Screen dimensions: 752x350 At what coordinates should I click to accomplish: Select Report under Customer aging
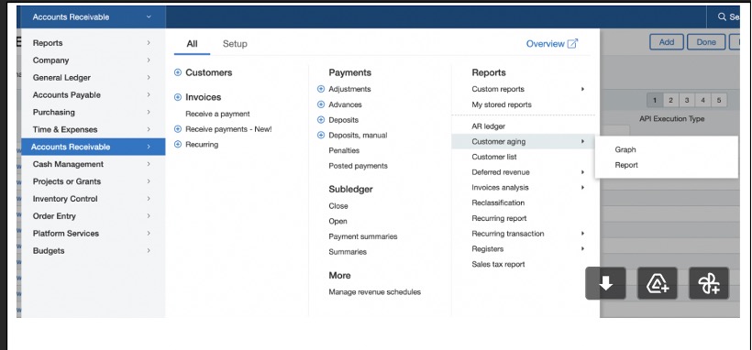[626, 165]
